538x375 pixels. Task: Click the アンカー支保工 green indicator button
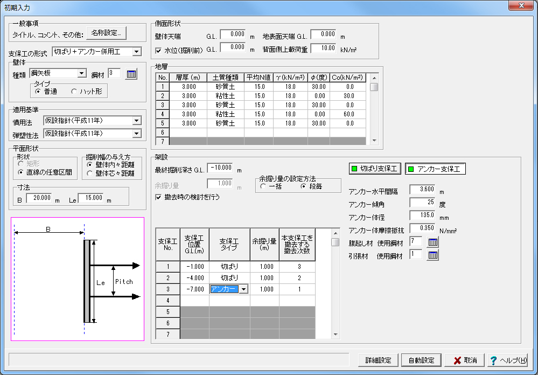pos(435,169)
